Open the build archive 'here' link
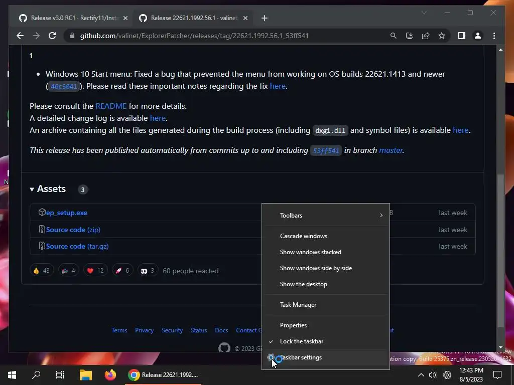Viewport: 514px width, 385px height. [460, 130]
